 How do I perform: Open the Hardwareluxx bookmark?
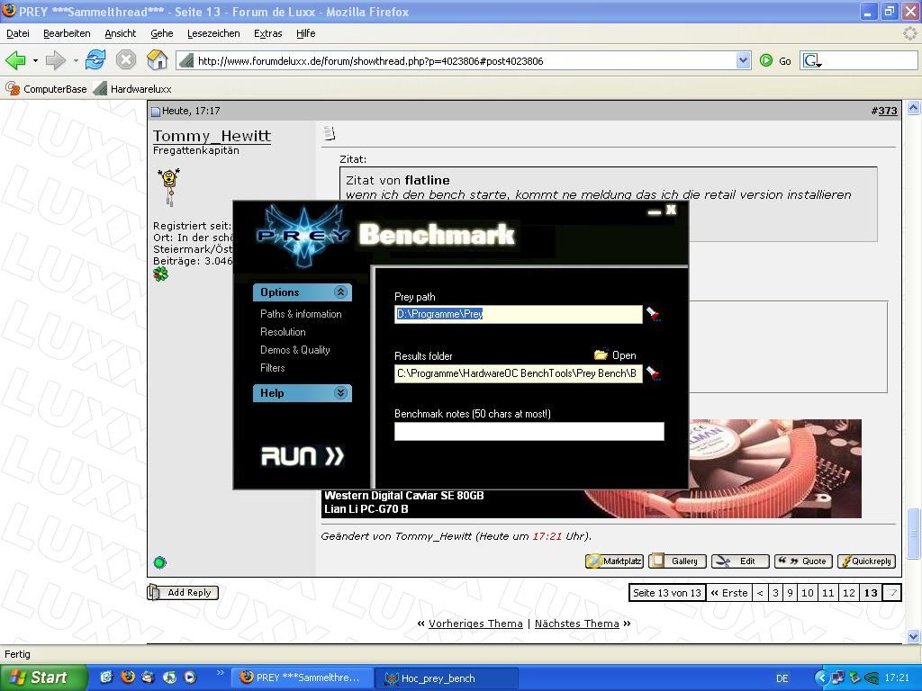pos(133,89)
